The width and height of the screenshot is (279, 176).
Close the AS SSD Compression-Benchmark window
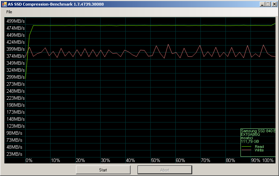pos(274,4)
